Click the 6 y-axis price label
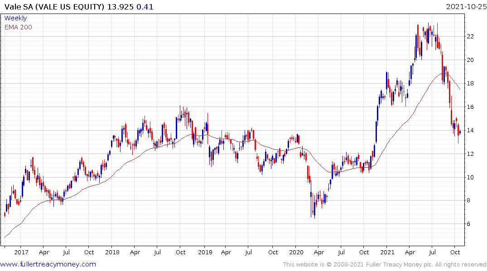 pos(468,224)
